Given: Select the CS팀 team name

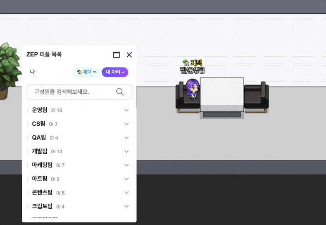Looking at the screenshot, I should pos(38,124).
